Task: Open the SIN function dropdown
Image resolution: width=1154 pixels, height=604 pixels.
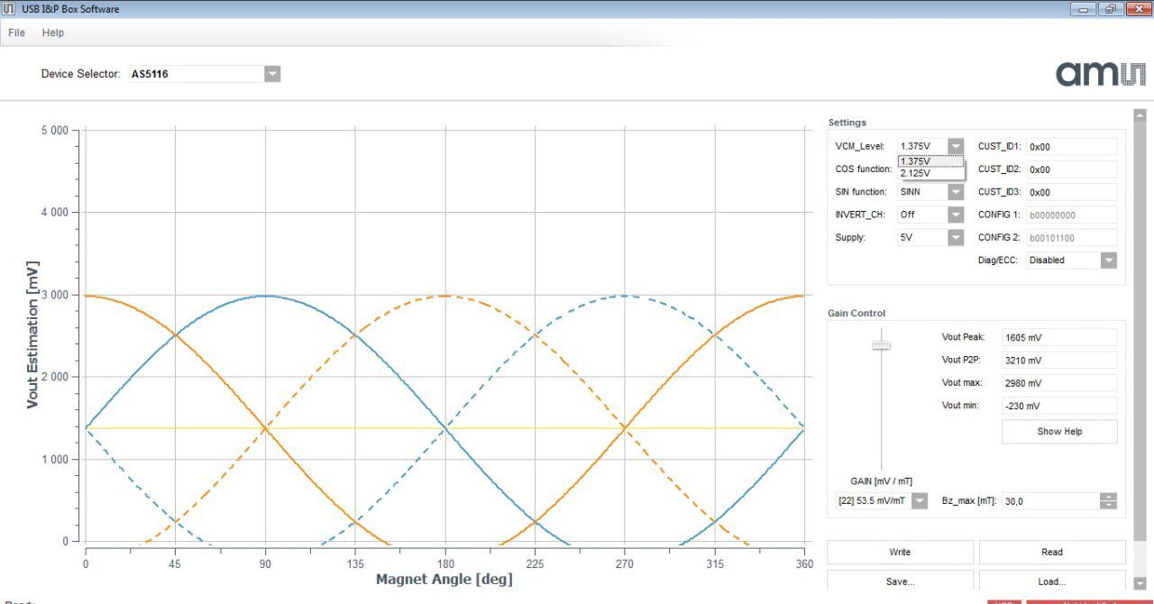Action: 956,191
